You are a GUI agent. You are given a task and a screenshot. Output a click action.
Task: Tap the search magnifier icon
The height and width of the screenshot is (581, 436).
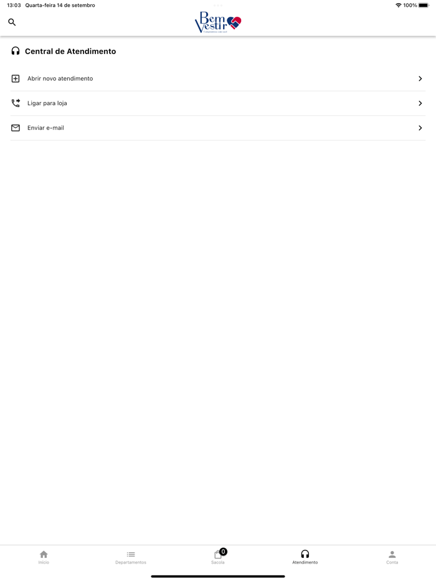12,22
